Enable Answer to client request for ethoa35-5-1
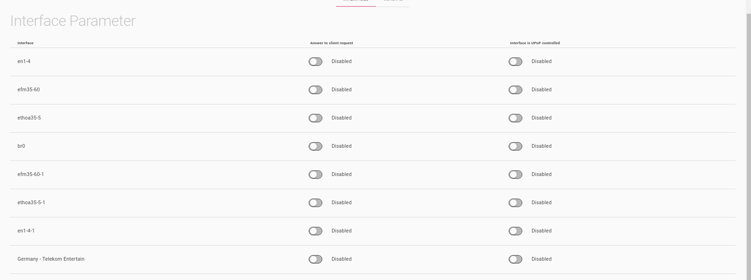The width and height of the screenshot is (751, 280). 315,203
